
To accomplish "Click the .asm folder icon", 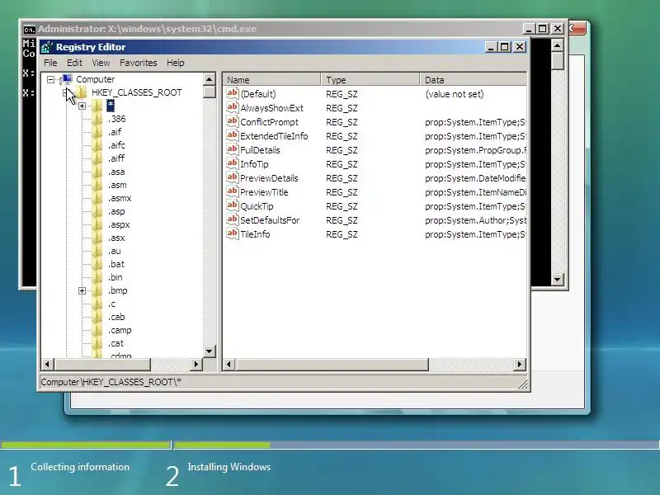I will tap(97, 185).
